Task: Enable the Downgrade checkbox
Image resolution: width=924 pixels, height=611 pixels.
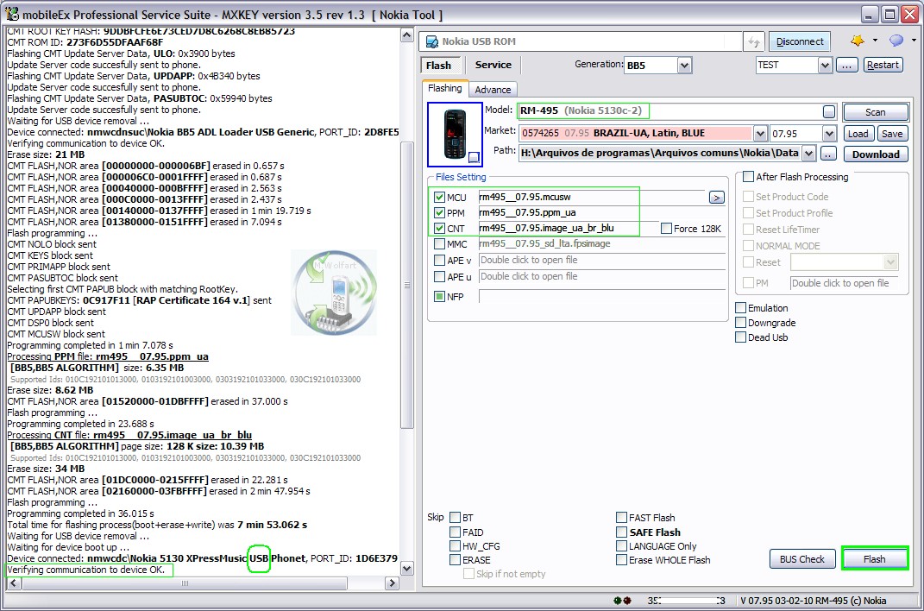Action: pyautogui.click(x=741, y=322)
